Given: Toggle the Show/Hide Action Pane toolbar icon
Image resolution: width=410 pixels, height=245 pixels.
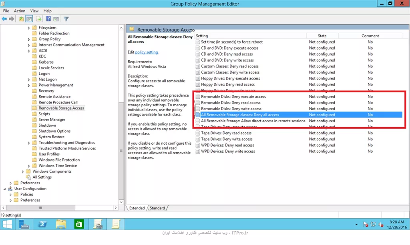Looking at the screenshot, I should (x=56, y=19).
